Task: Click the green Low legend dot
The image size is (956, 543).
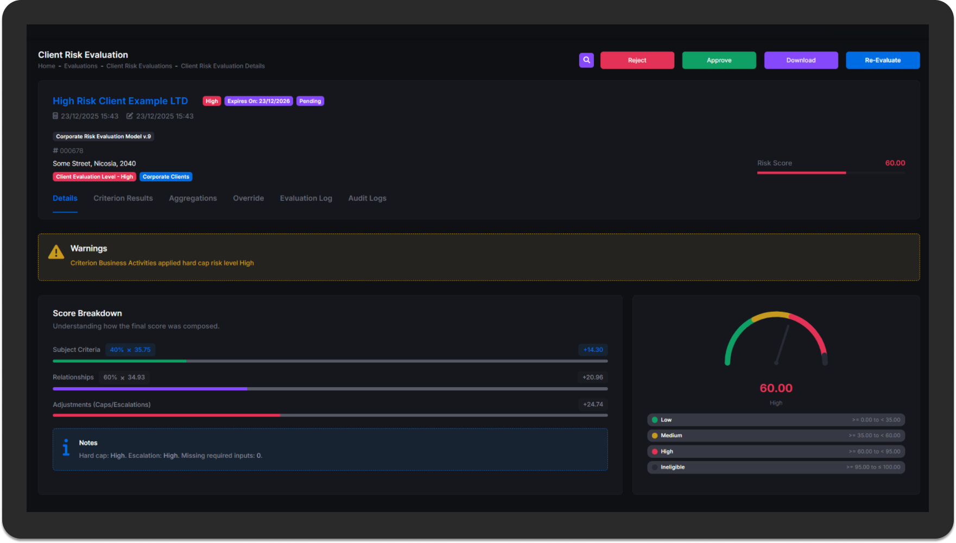Action: click(x=655, y=420)
